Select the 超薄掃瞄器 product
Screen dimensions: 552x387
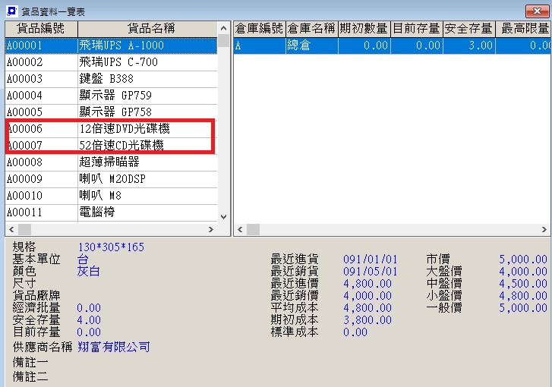pyautogui.click(x=109, y=162)
